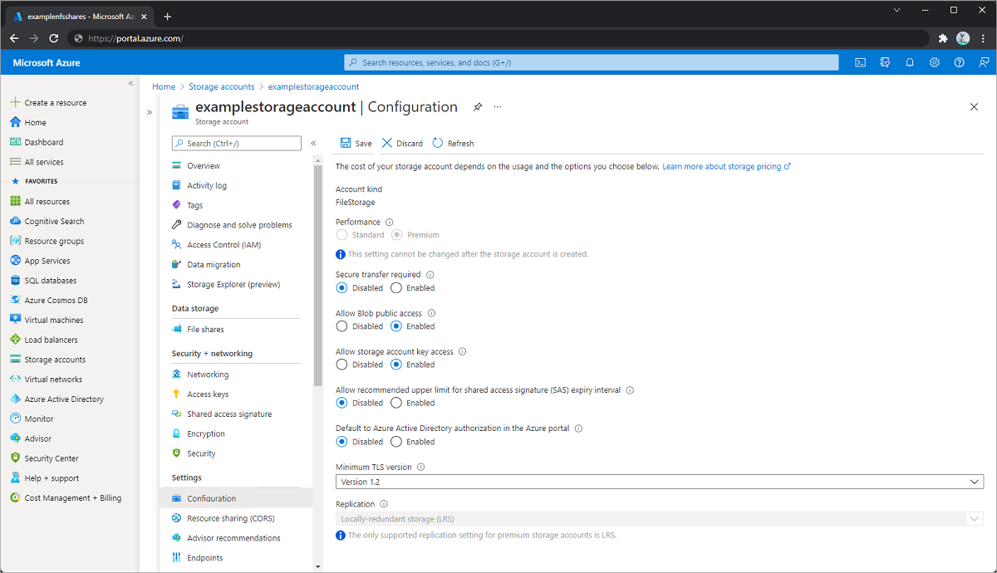Show info tooltip for Minimum TLS version
The image size is (997, 573).
(421, 468)
